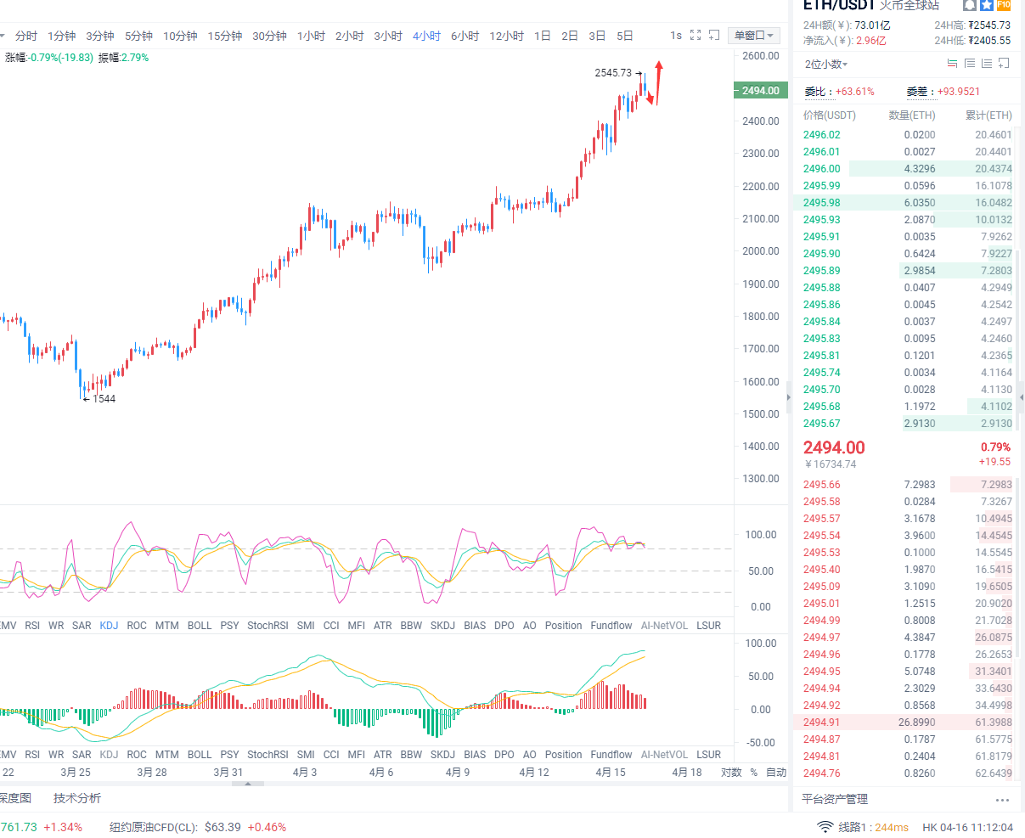Viewport: 1025px width, 838px height.
Task: Select Position in the lower indicator row
Action: [x=564, y=755]
